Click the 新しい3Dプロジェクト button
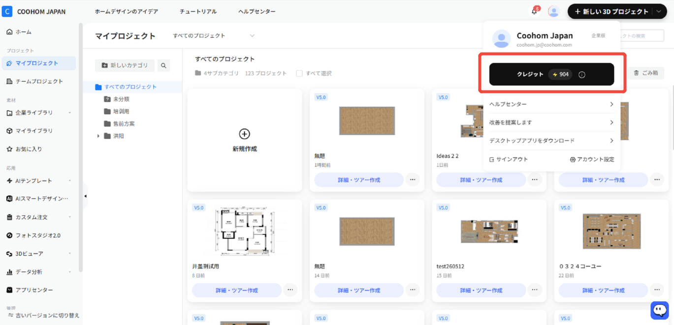 611,11
